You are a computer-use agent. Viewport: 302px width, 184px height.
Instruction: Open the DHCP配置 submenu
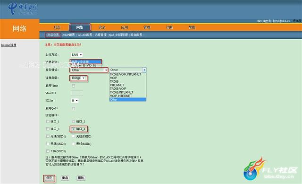[68, 35]
